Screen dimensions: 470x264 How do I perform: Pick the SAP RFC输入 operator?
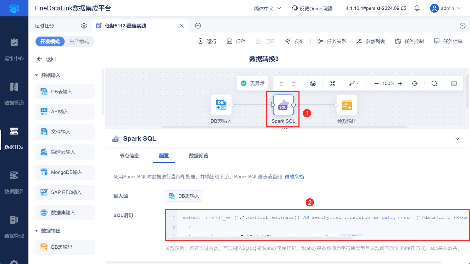tap(65, 192)
